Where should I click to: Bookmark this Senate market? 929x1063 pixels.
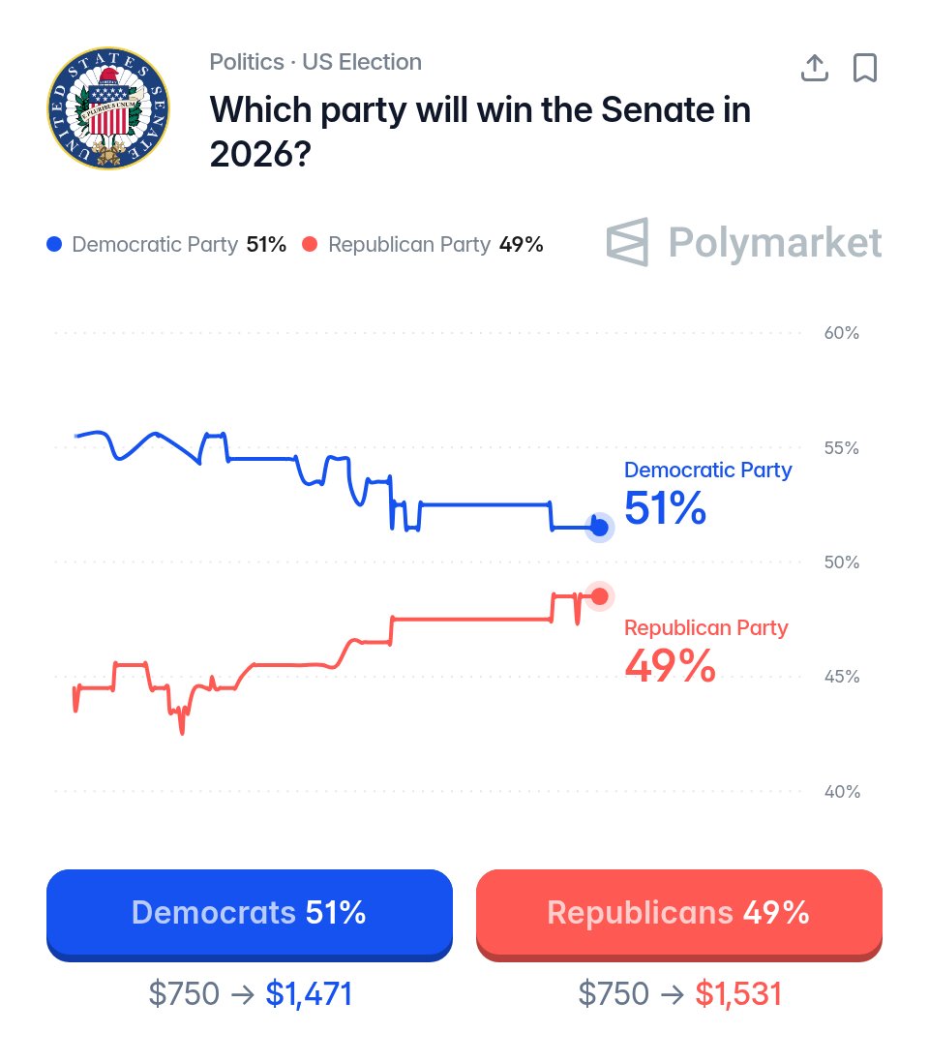pos(864,68)
